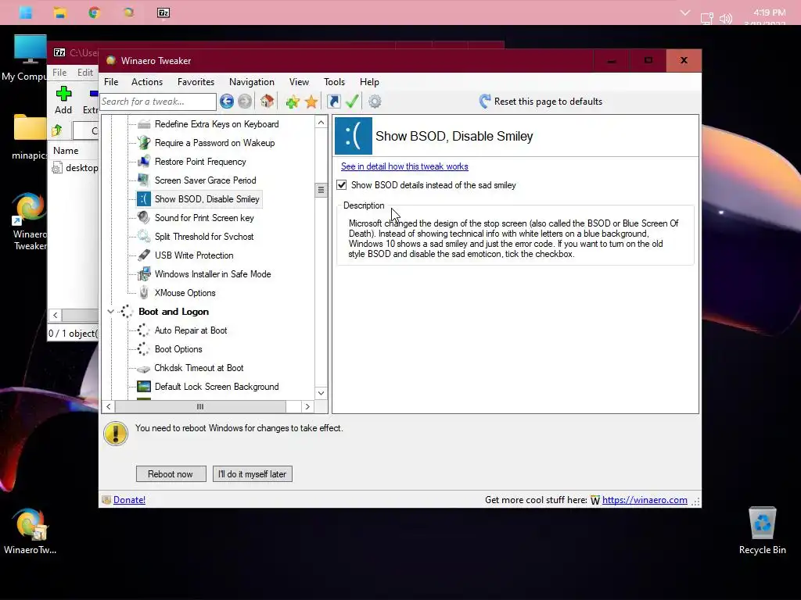
Task: Click the green Add plus icon in 7-Zip
Action: (x=63, y=94)
